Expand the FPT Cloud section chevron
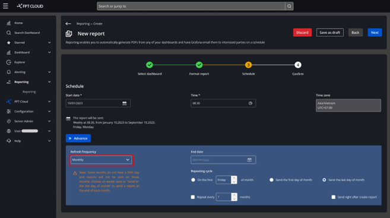 pos(49,102)
